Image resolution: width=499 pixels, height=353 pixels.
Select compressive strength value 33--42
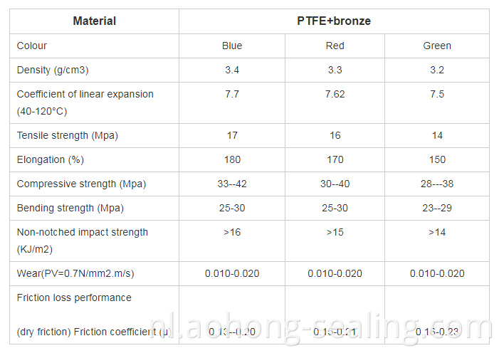[232, 184]
